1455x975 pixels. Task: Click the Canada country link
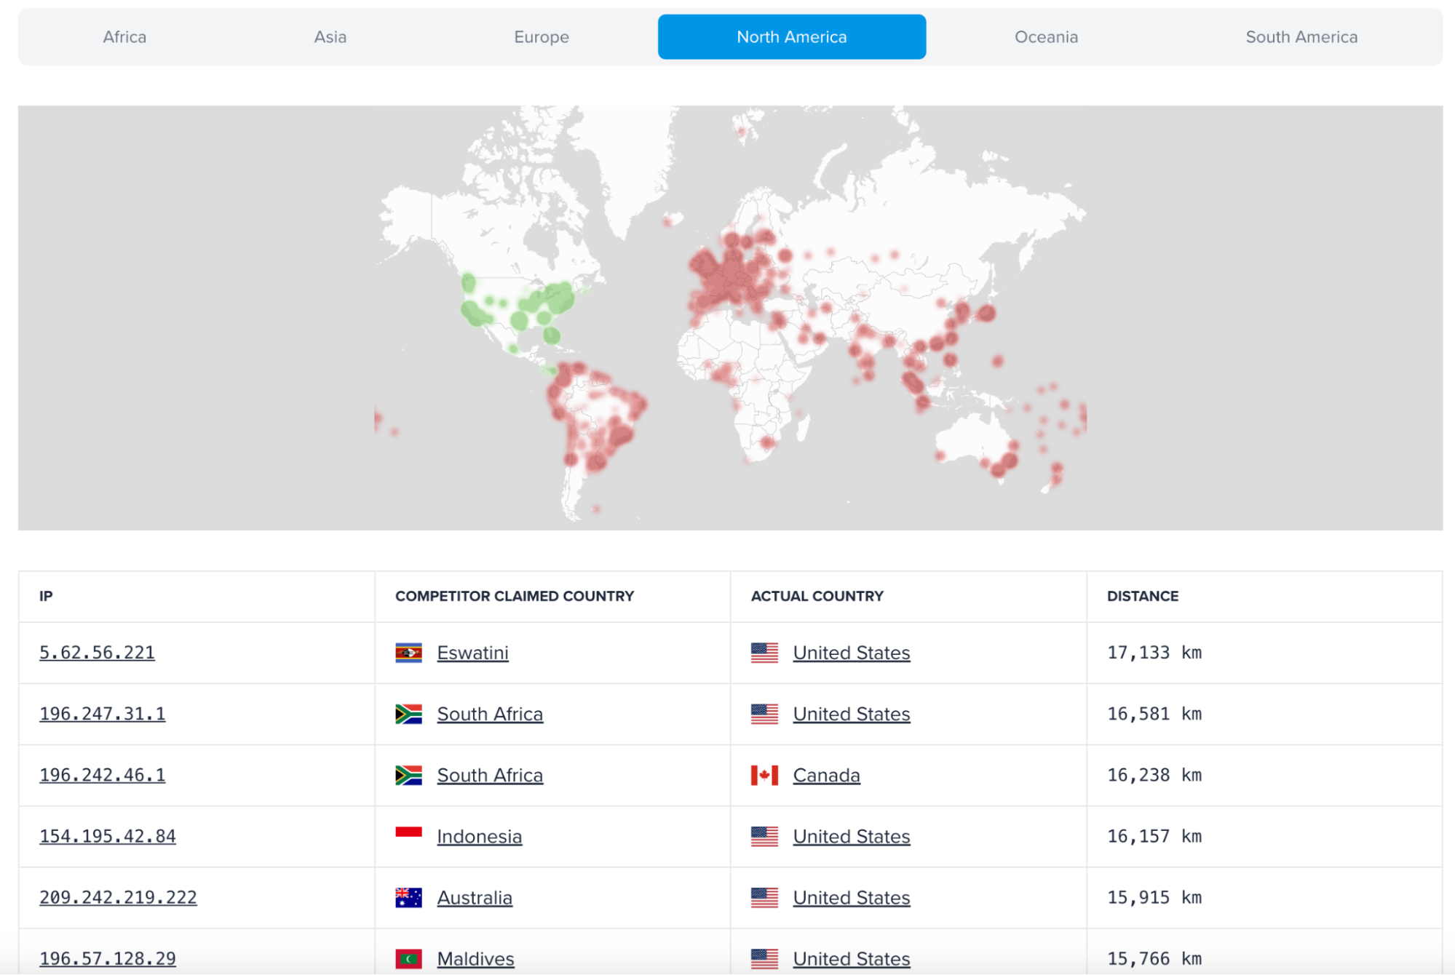[826, 775]
